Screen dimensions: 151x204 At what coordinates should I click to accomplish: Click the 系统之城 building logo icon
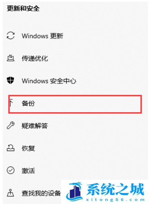(x=74, y=191)
